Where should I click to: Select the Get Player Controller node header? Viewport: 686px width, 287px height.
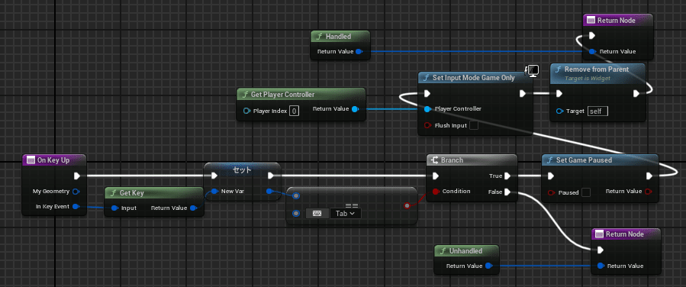301,95
